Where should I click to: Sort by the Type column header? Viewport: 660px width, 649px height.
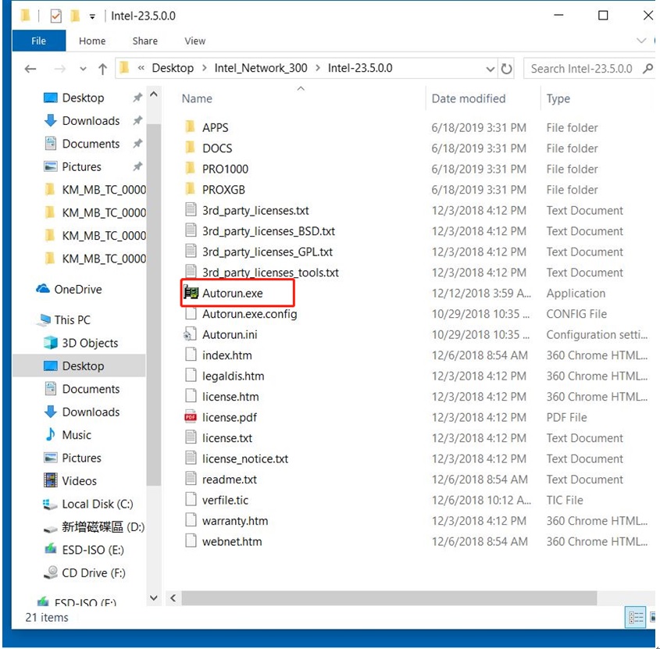(x=558, y=98)
